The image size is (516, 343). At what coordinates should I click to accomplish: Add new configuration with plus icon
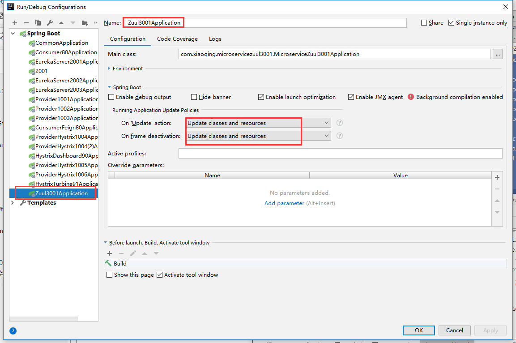point(14,23)
